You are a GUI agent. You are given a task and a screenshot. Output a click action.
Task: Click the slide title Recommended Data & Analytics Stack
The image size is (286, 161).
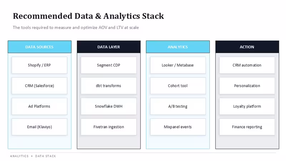tap(88, 16)
